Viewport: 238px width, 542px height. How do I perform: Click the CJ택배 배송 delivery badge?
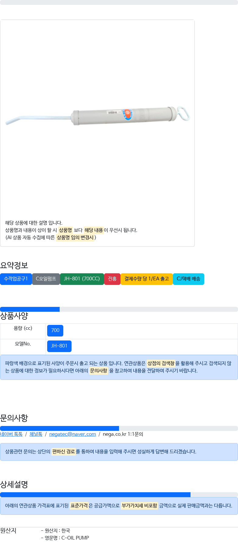pyautogui.click(x=188, y=279)
